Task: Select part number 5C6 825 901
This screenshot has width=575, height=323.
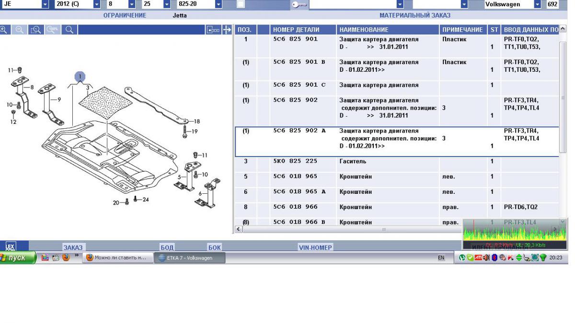Action: (x=296, y=39)
